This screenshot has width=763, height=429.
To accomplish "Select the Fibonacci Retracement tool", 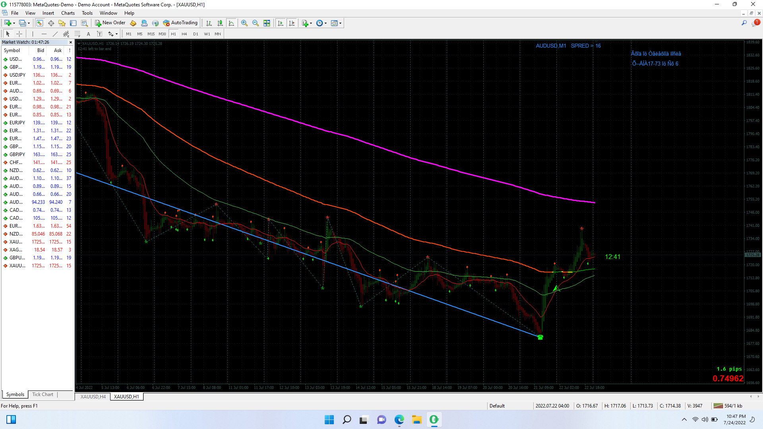I will click(77, 34).
